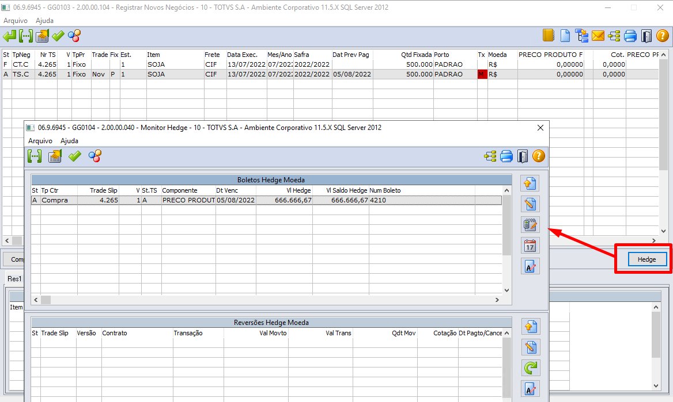Select the red Tx cell of the TS.C row
673x402 pixels.
482,74
